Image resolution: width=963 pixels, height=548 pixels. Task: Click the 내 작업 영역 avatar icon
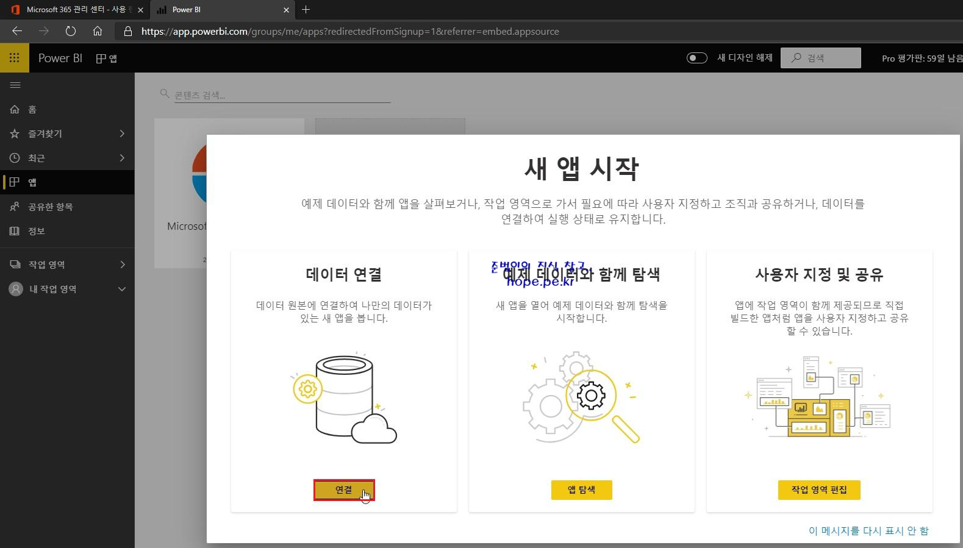(x=16, y=289)
